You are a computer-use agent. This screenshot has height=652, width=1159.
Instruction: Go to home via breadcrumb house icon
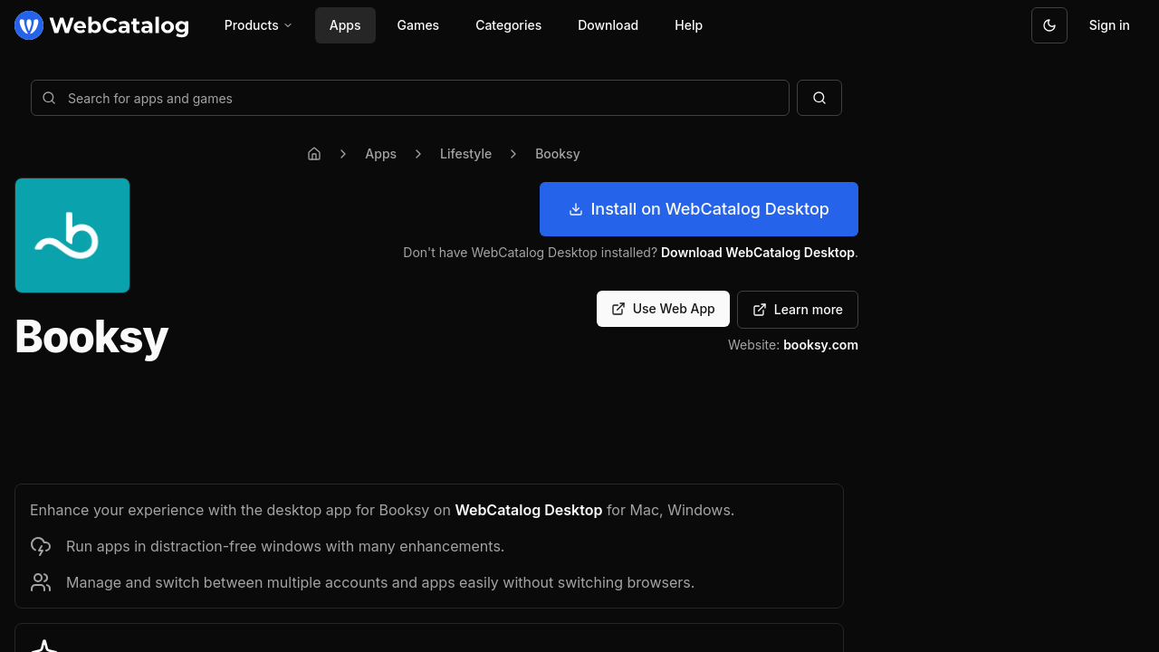[x=314, y=154]
